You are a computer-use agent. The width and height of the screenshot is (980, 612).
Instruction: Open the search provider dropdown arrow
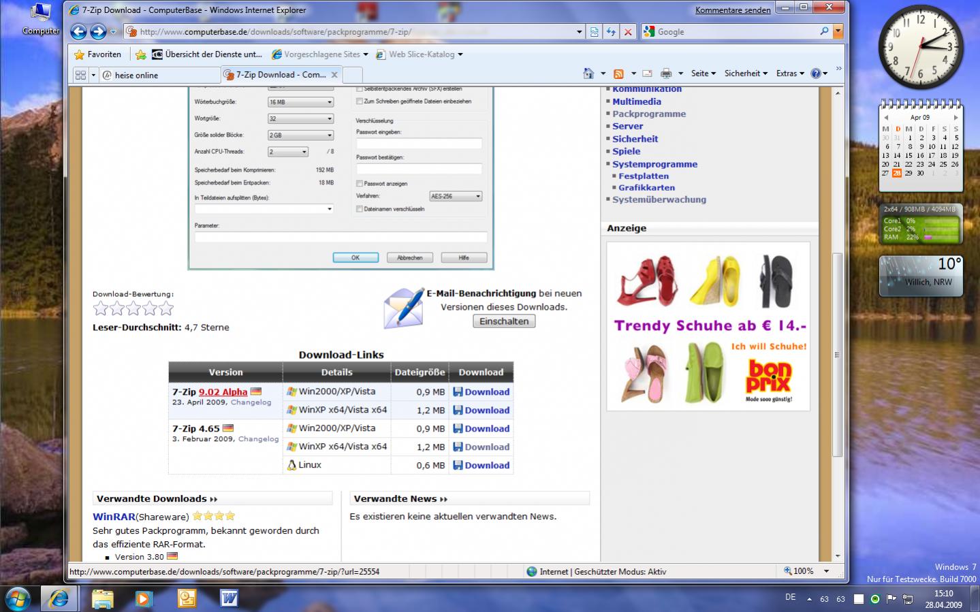[838, 31]
